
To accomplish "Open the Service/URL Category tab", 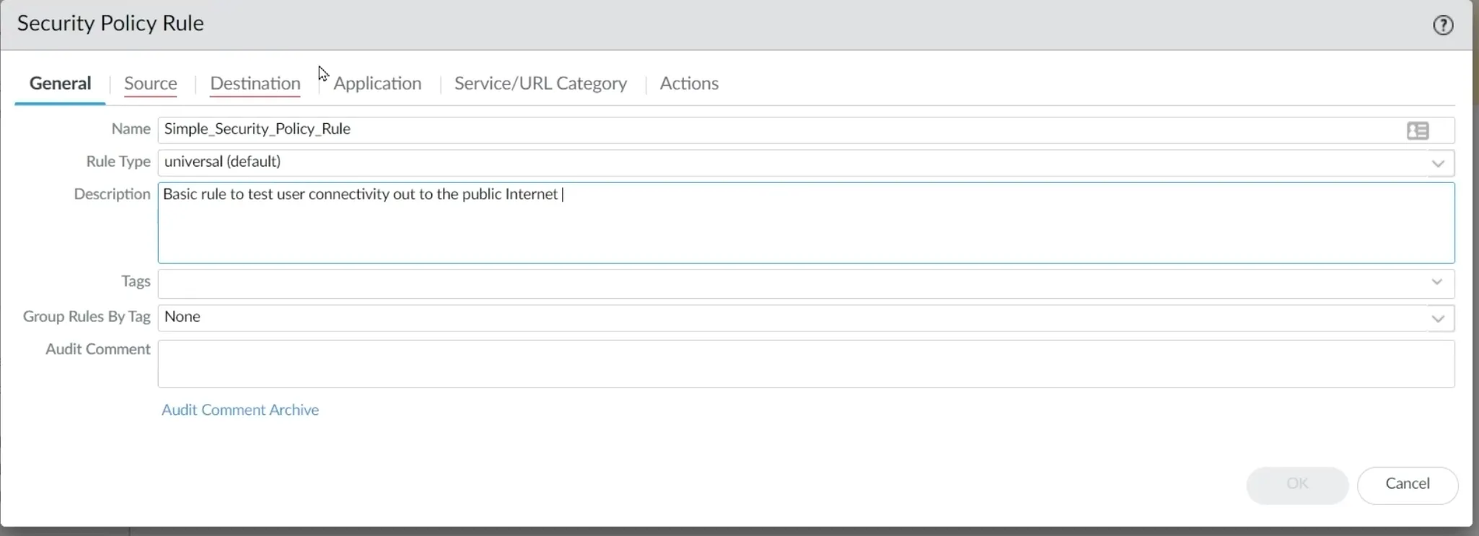I will tap(541, 83).
